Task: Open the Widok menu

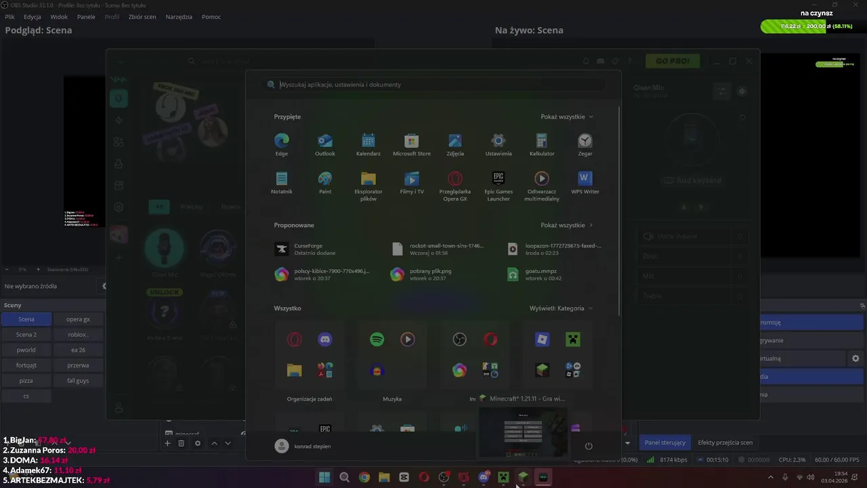Action: tap(59, 16)
